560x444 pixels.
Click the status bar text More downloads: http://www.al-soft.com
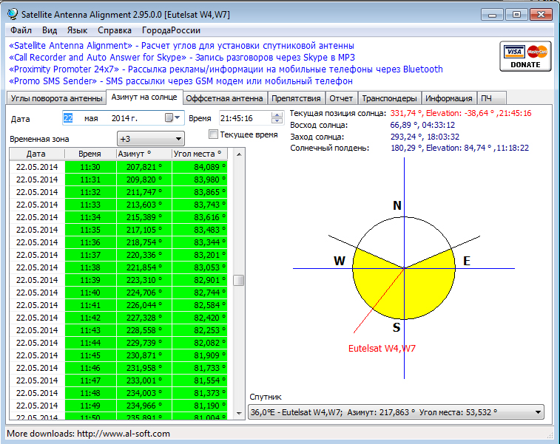point(89,434)
